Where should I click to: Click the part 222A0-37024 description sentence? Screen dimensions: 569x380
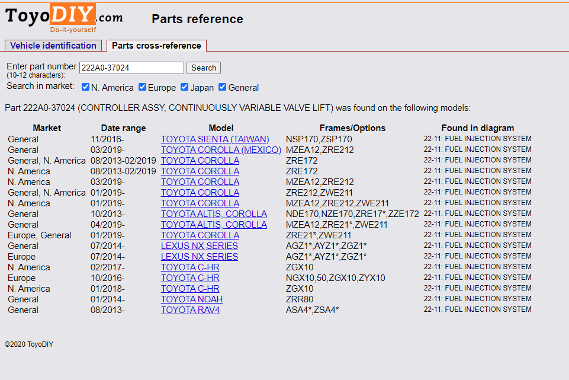point(237,108)
